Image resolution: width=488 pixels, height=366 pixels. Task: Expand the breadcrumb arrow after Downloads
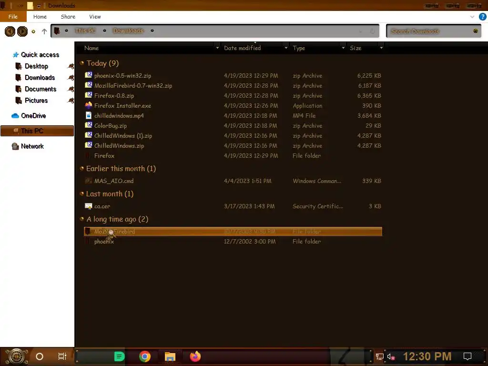[x=152, y=31]
